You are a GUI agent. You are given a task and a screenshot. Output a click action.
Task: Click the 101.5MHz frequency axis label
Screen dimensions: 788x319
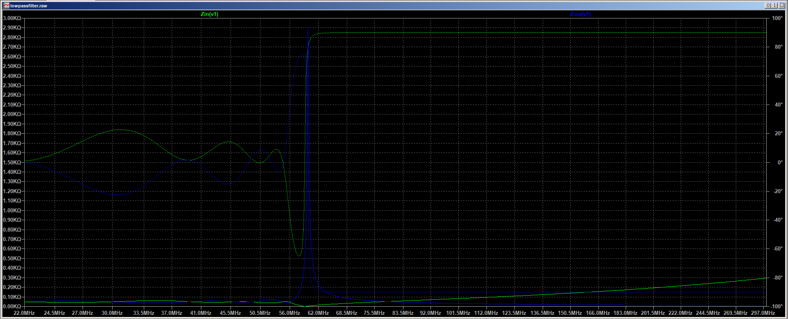[458, 313]
